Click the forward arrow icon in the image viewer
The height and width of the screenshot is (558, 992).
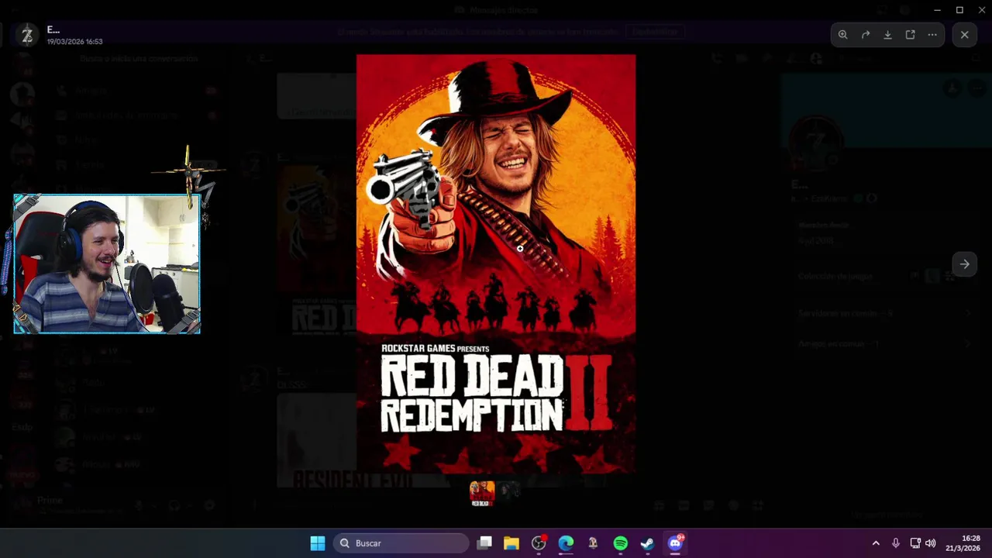tap(866, 35)
